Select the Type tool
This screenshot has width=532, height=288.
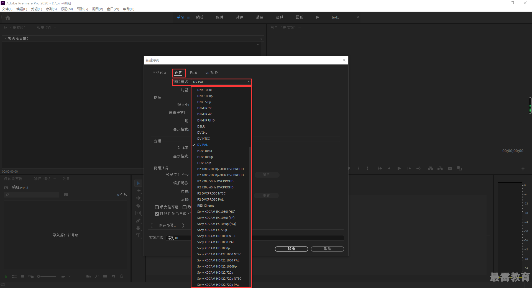(x=138, y=235)
